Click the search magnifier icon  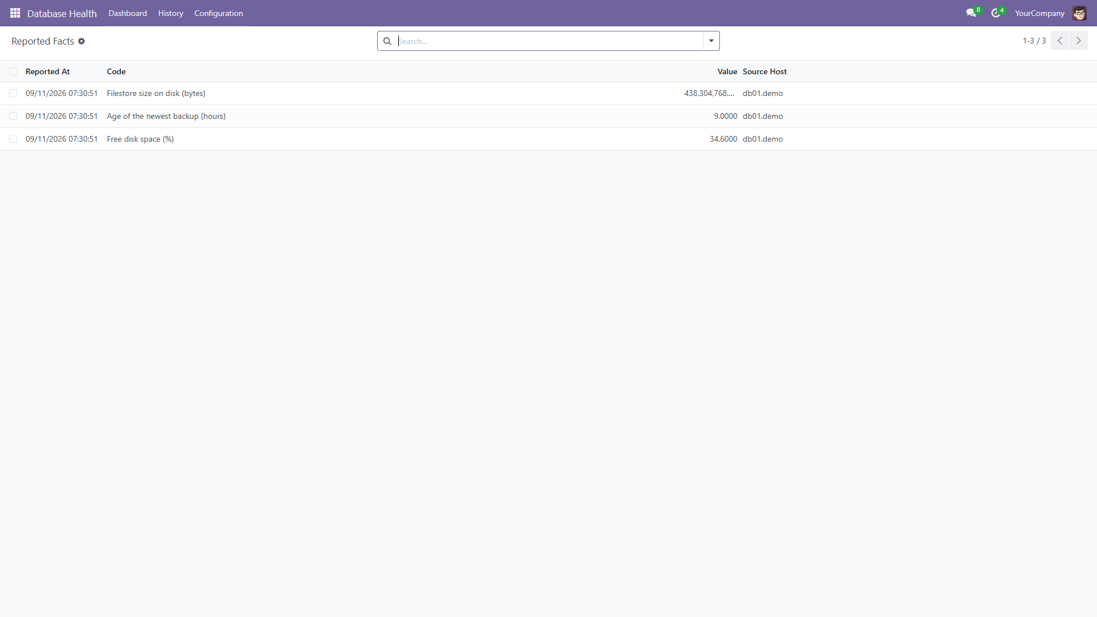click(x=387, y=41)
